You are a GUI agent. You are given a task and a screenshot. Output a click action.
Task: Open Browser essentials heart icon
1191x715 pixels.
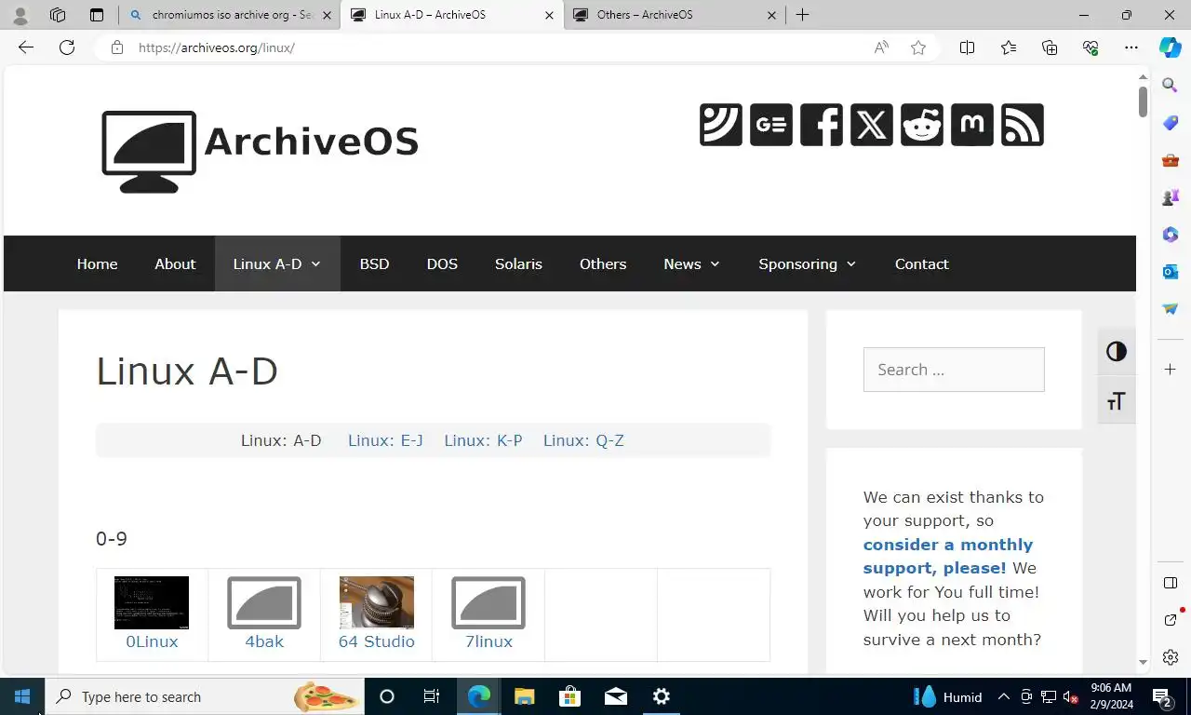(1091, 47)
